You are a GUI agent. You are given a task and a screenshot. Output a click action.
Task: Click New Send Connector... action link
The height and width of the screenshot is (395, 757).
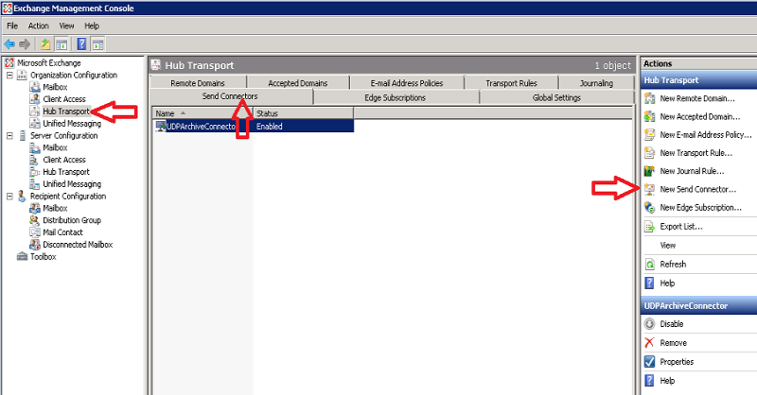[x=698, y=190]
